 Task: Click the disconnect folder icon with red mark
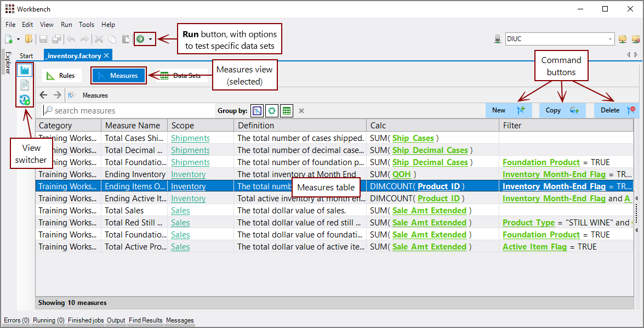636,39
